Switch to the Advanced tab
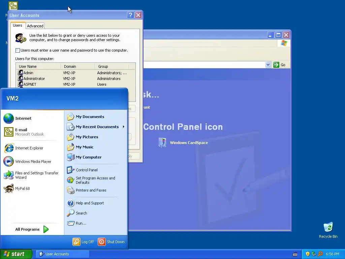345x259 pixels. pyautogui.click(x=35, y=26)
